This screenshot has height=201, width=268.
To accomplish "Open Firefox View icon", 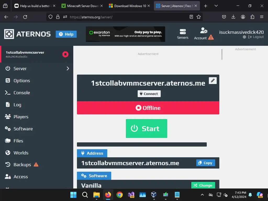I will click(x=5, y=6).
